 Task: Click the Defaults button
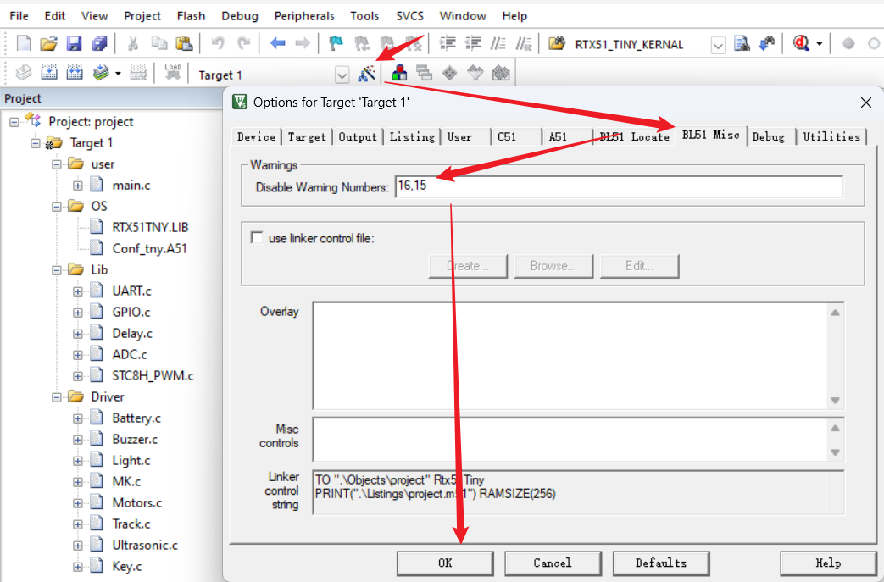tap(661, 563)
